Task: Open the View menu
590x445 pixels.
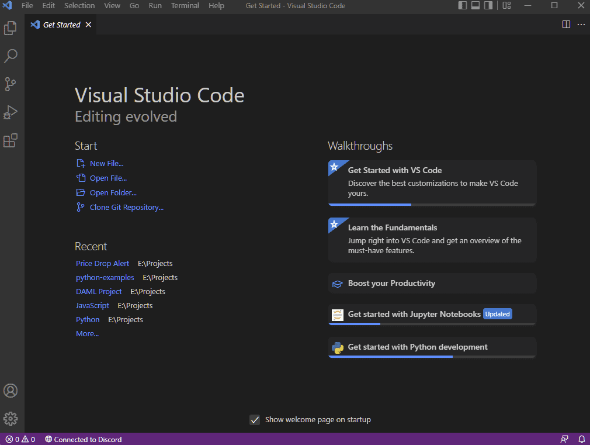Action: click(112, 6)
